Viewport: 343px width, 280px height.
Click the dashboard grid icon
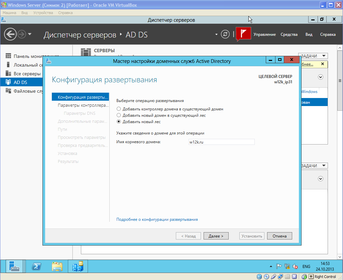pyautogui.click(x=8, y=56)
